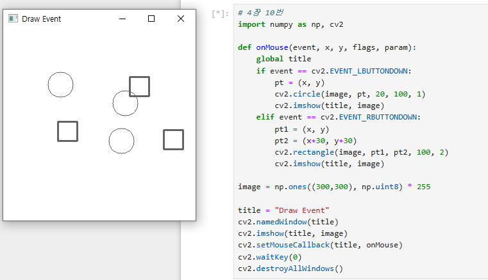
Task: Click the rightmost rectangle in the canvas
Action: tap(173, 140)
